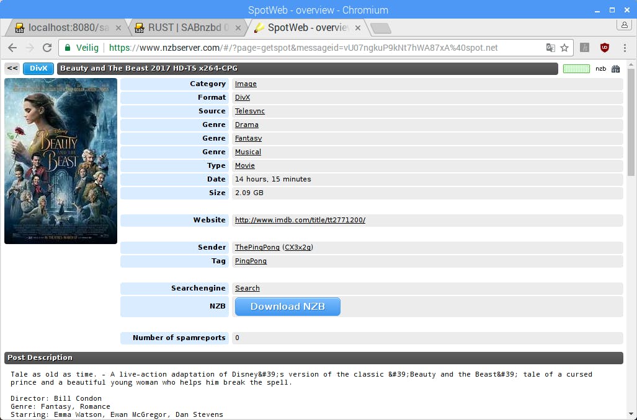Close the SpotWeb overview tab

click(x=357, y=28)
